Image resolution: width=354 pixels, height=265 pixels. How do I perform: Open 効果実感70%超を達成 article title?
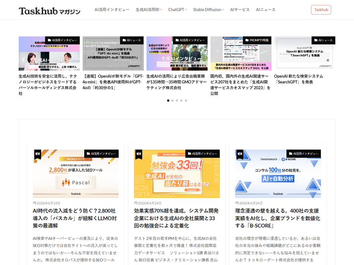[x=177, y=218]
